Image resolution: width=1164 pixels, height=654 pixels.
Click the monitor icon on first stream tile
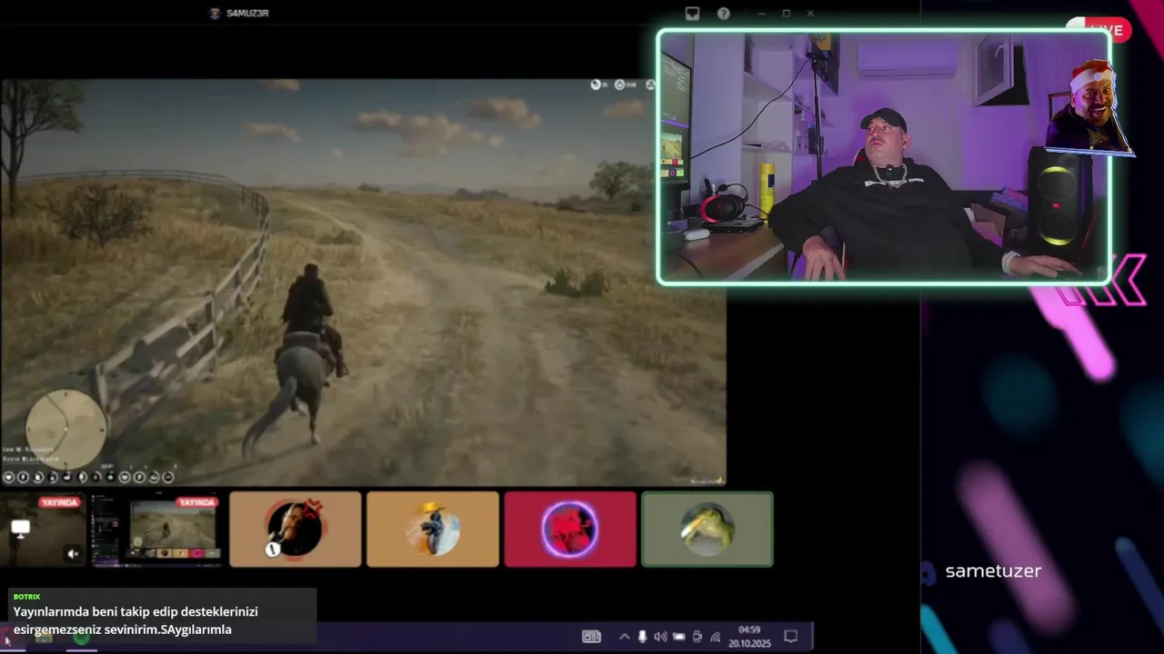(x=20, y=528)
